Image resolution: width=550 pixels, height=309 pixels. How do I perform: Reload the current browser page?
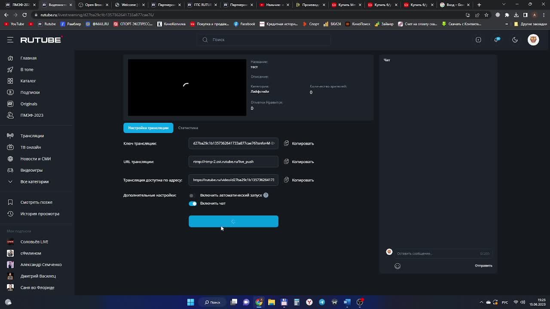pos(24,15)
